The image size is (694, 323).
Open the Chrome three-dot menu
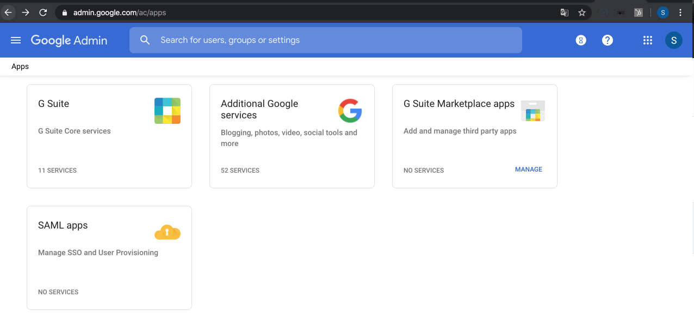pos(680,12)
